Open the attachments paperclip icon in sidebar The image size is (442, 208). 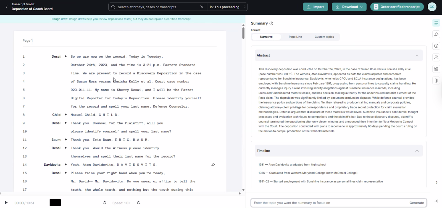(436, 81)
